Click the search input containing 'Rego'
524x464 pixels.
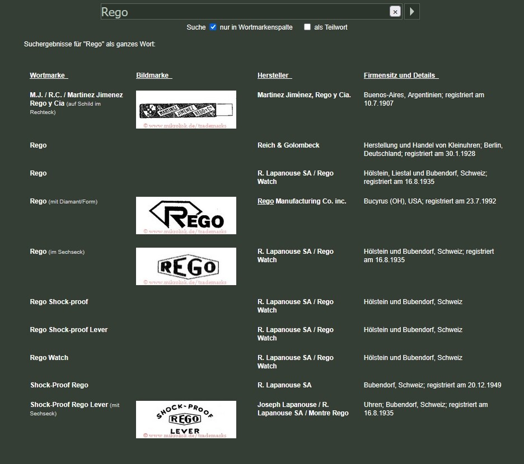[x=244, y=12]
